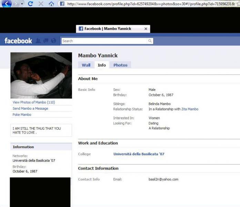Open Facebook messages icon in header
The width and height of the screenshot is (240, 207).
pyautogui.click(x=46, y=41)
